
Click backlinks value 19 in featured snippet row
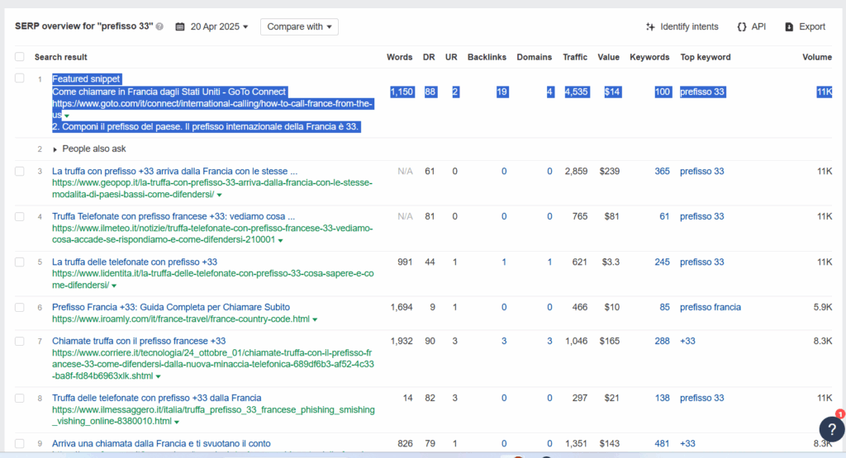click(x=501, y=92)
